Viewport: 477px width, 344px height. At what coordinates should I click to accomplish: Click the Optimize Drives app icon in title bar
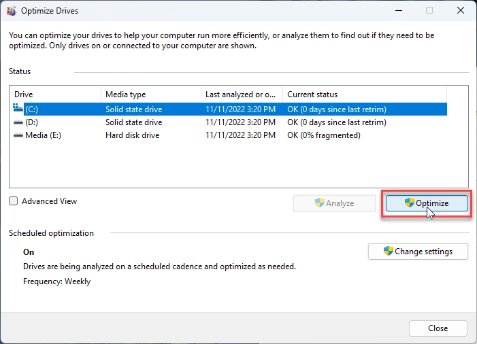(12, 11)
